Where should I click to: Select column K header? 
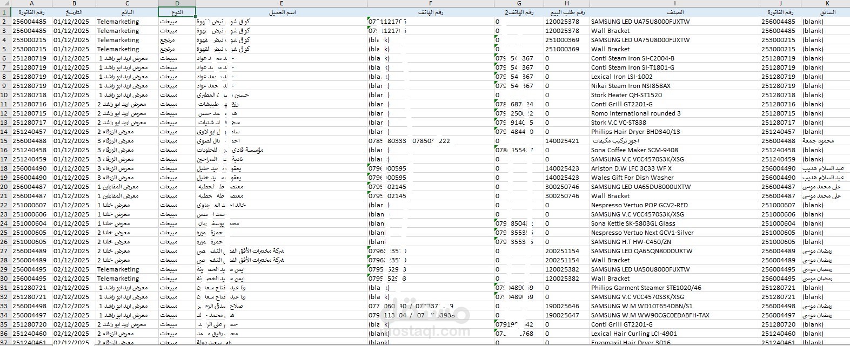click(x=825, y=3)
